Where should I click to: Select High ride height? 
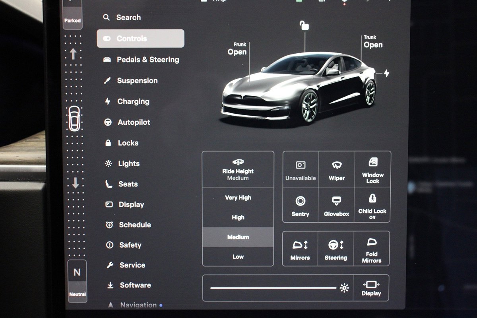point(238,217)
